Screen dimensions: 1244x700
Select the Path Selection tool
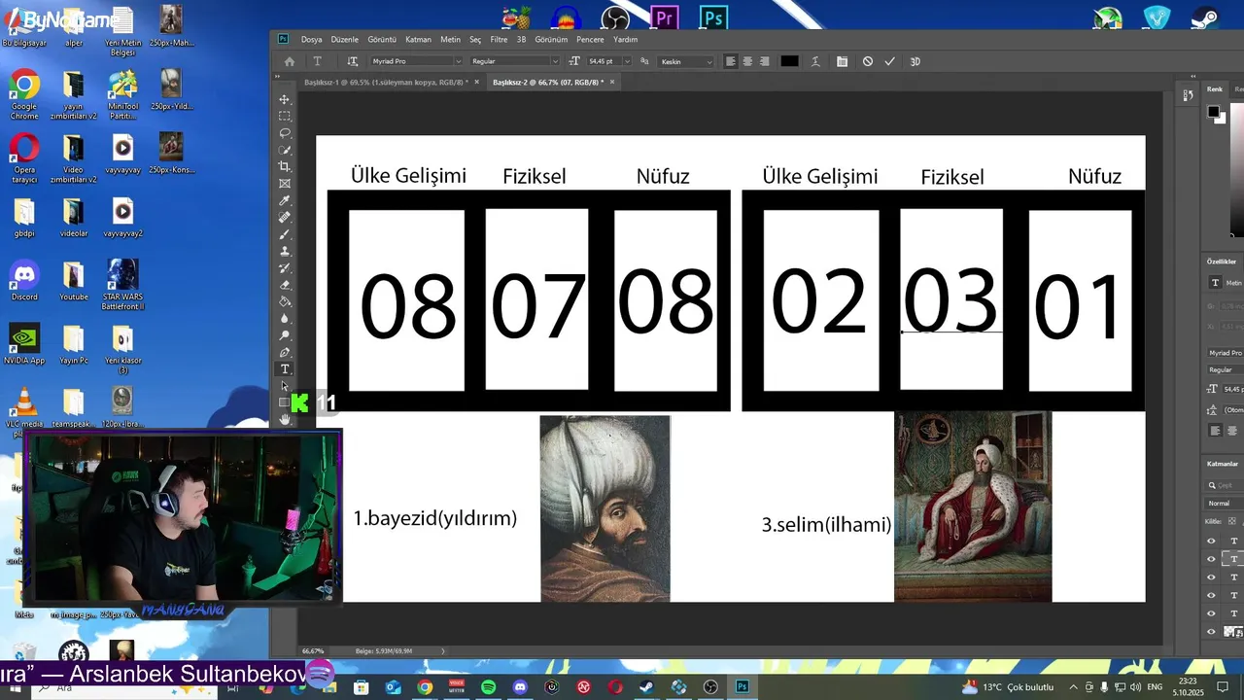(x=285, y=386)
